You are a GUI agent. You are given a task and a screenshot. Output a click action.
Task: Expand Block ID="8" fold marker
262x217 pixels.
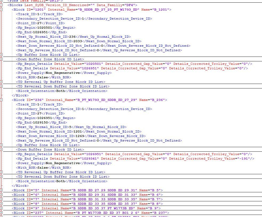[1, 204]
